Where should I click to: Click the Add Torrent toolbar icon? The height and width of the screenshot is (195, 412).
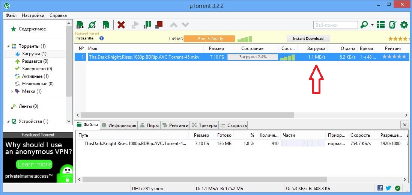pyautogui.click(x=80, y=25)
